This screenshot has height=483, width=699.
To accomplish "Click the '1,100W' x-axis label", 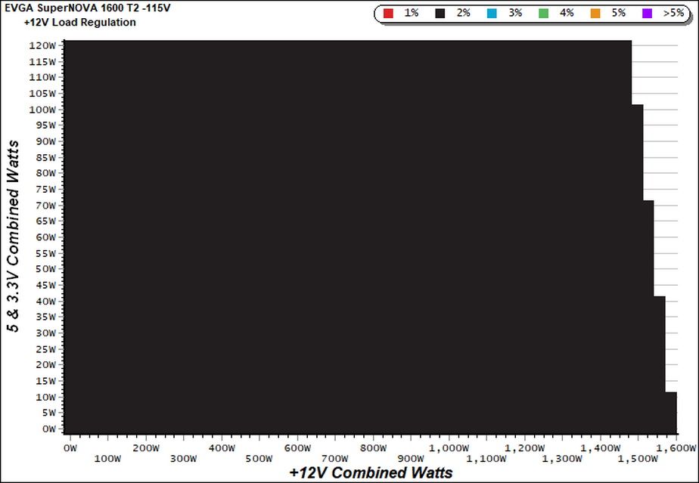I will click(x=486, y=459).
